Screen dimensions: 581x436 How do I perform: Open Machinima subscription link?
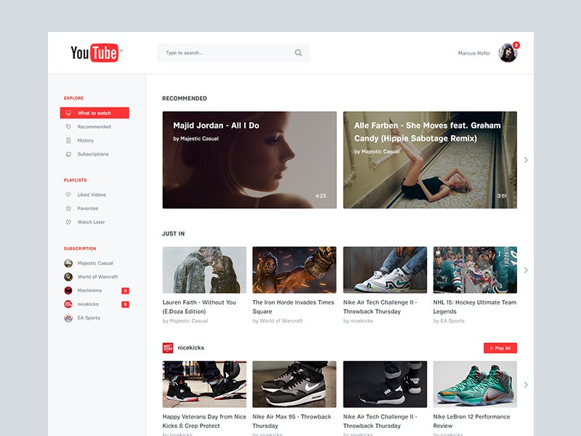(89, 291)
